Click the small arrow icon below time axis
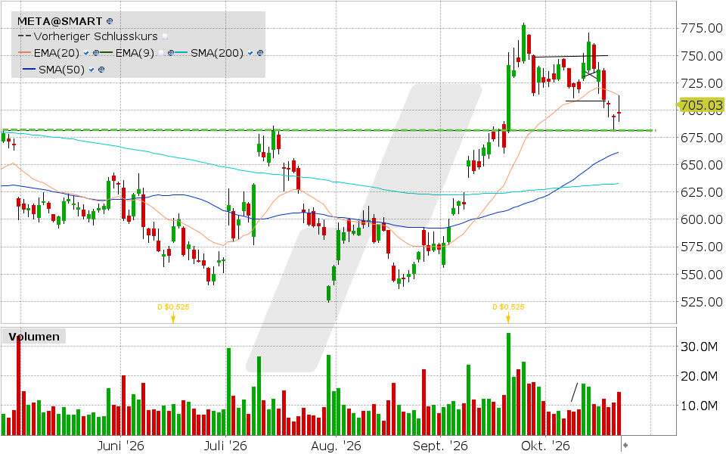The width and height of the screenshot is (726, 454). [x=625, y=445]
